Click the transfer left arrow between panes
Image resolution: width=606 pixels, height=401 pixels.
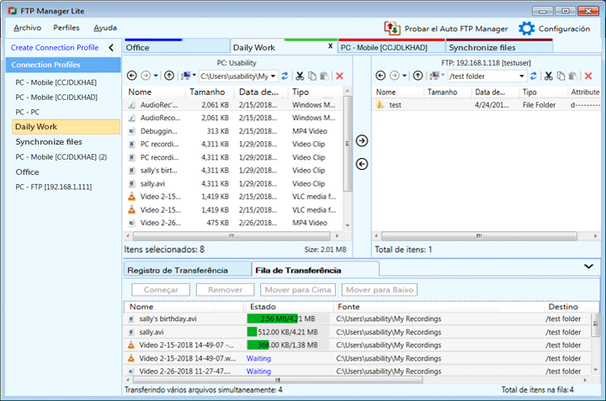point(362,163)
